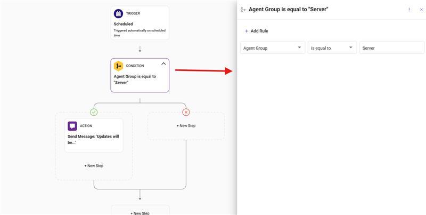Viewport: 426px width, 215px height.
Task: Add New Step under the Send Message action
Action: tap(94, 165)
